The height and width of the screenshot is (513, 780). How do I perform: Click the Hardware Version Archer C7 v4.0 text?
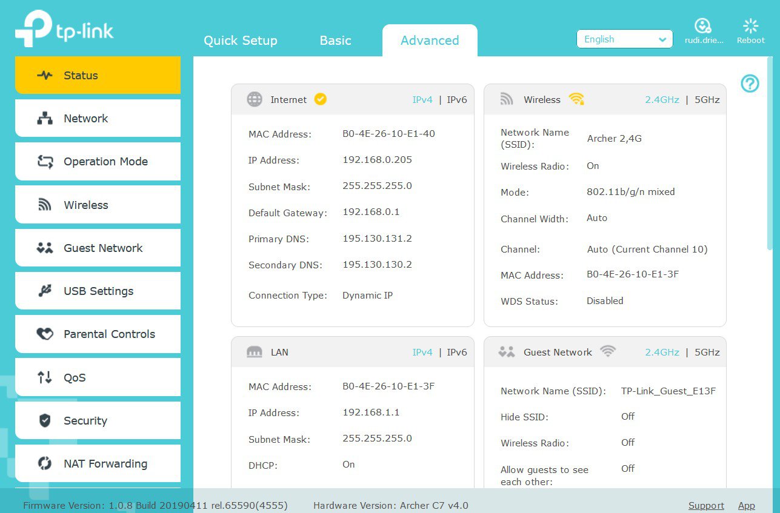click(391, 506)
